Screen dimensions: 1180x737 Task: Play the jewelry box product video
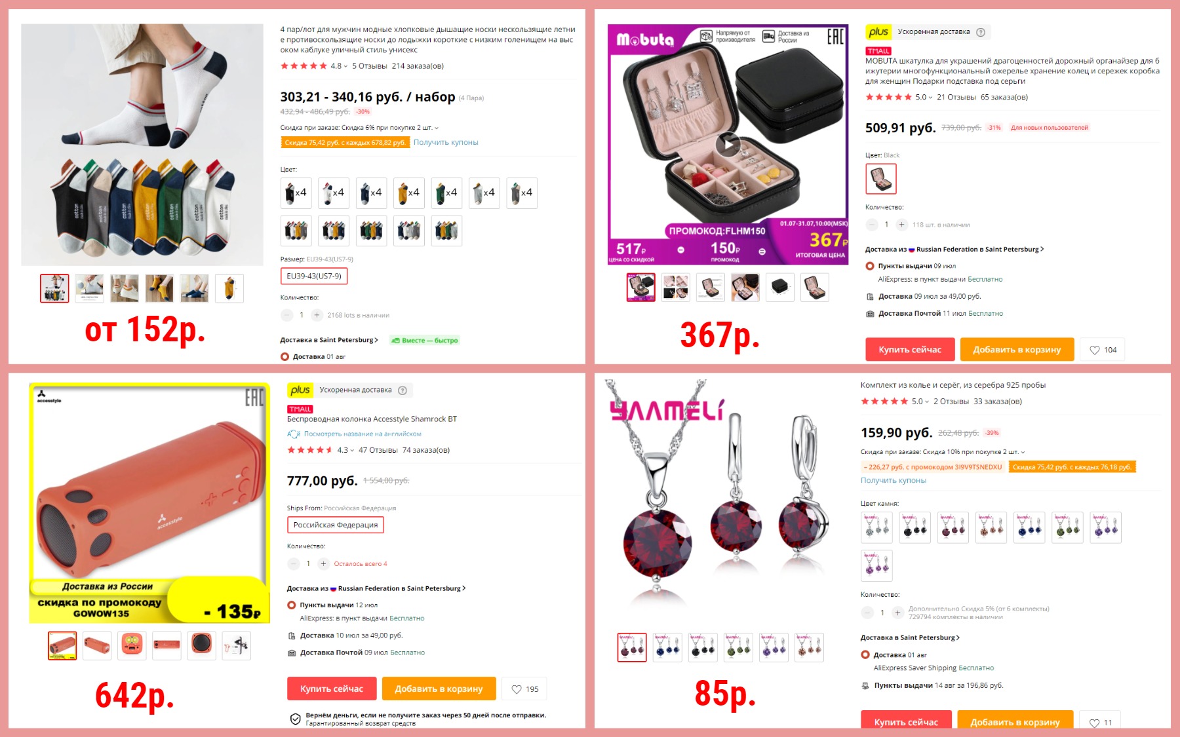point(728,145)
